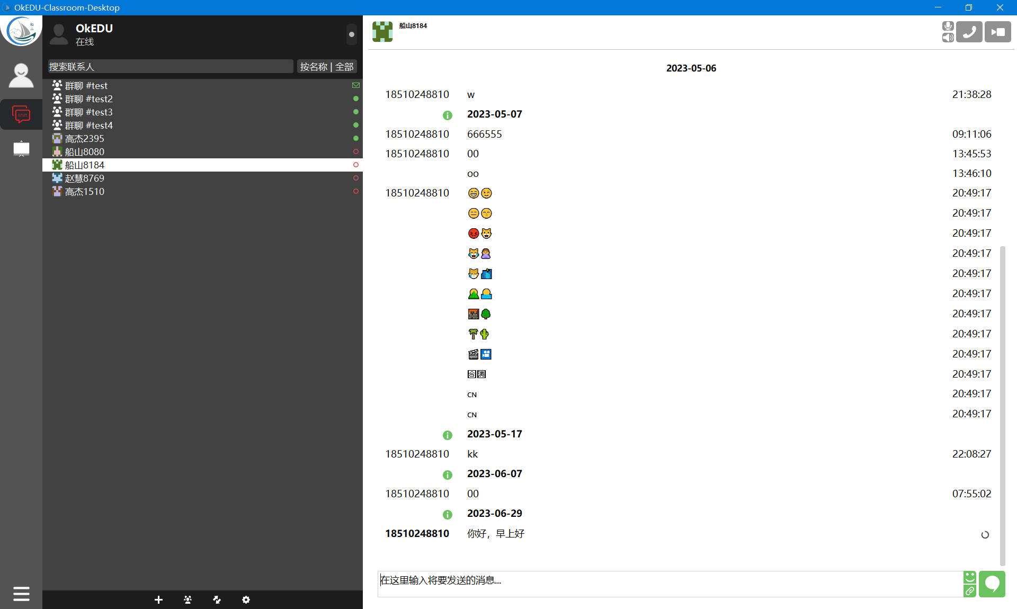Start a video call

997,32
